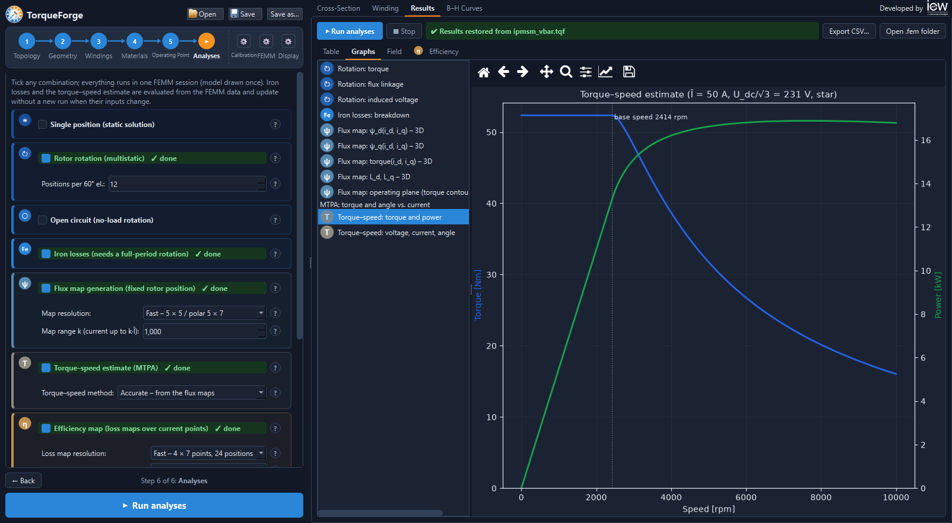Screen dimensions: 952x523
Task: Toggle Efficiency map checkbox
Action: (x=46, y=429)
